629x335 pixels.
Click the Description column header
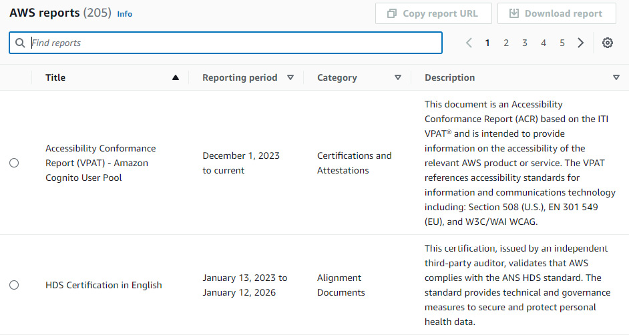point(449,77)
